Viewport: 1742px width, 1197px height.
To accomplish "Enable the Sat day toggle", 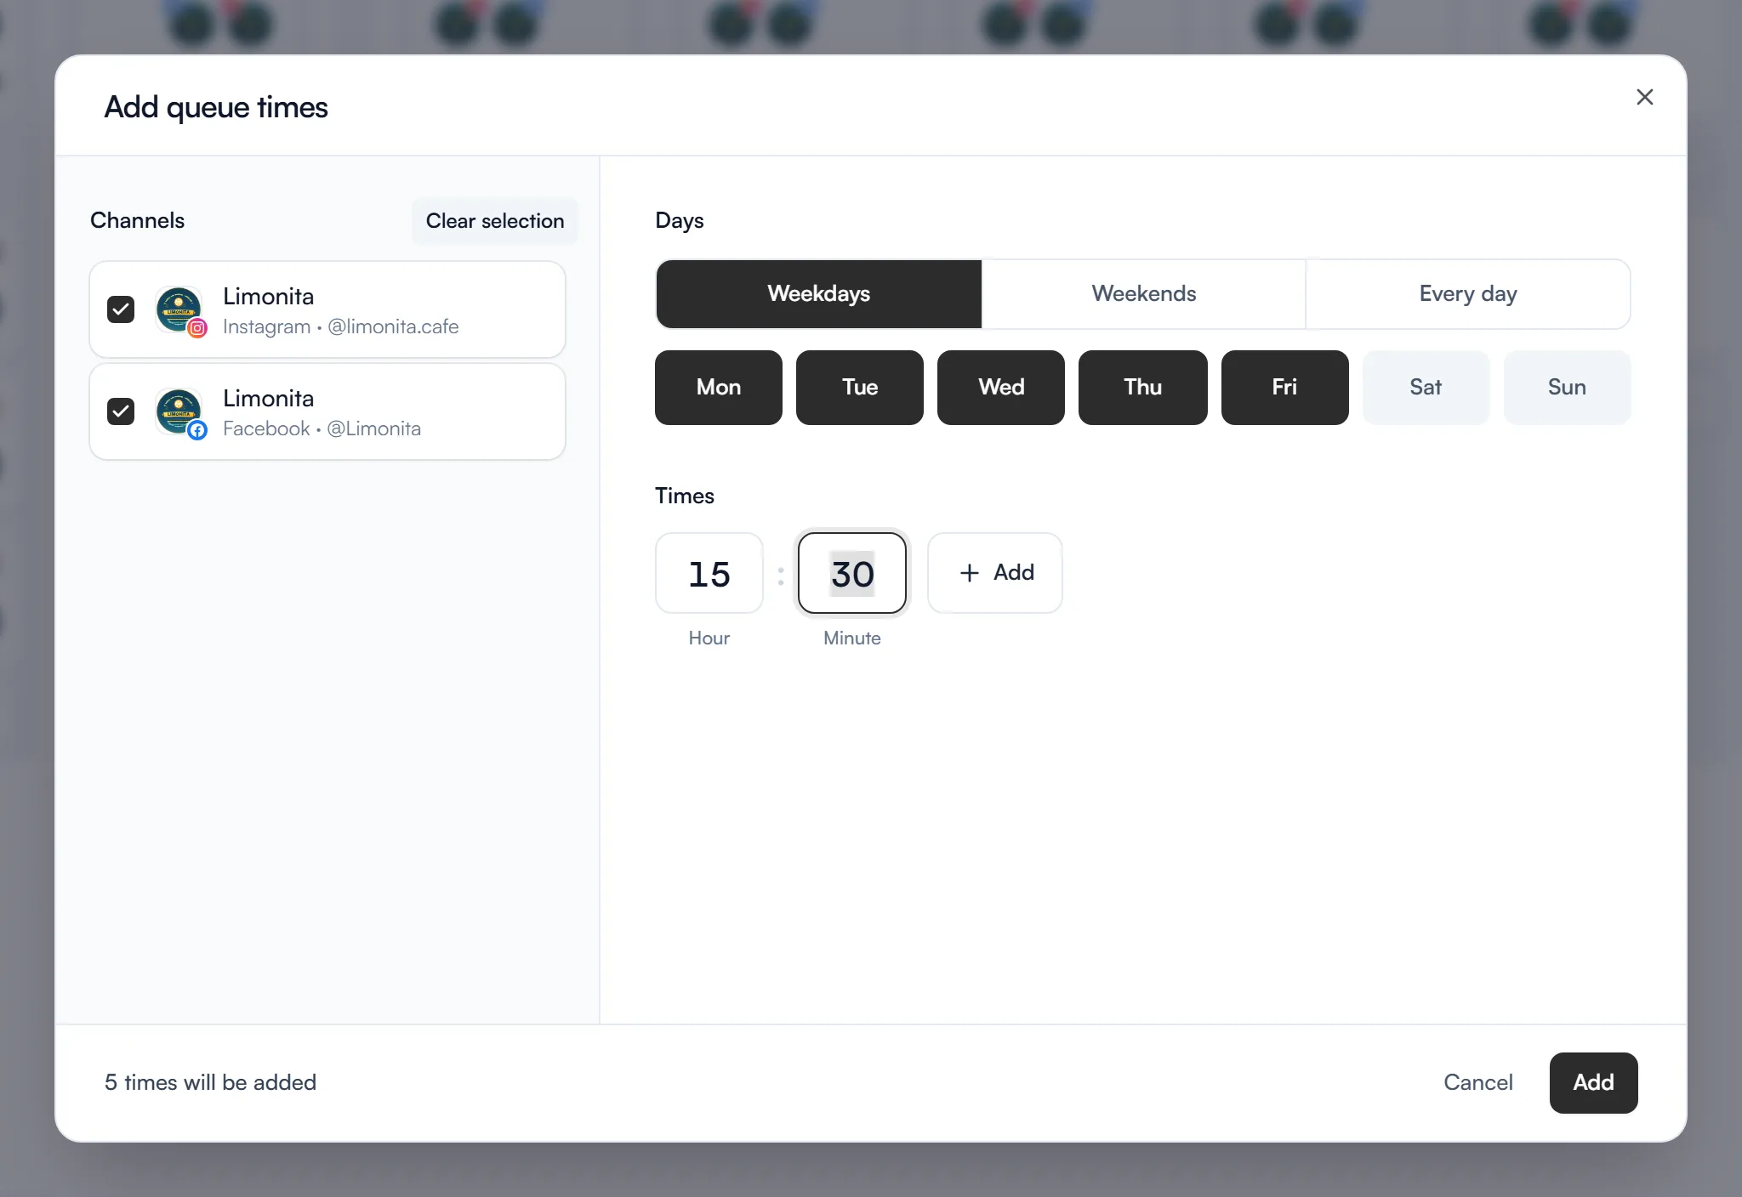I will (1426, 388).
